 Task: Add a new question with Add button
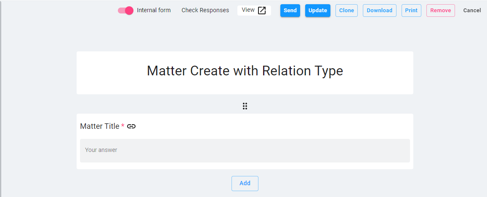245,183
